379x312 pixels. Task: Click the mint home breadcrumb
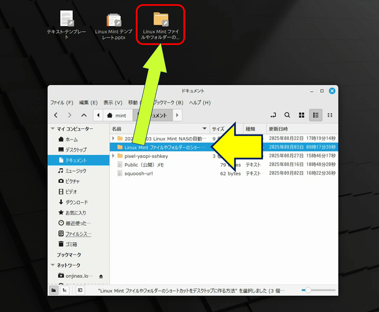coord(117,115)
